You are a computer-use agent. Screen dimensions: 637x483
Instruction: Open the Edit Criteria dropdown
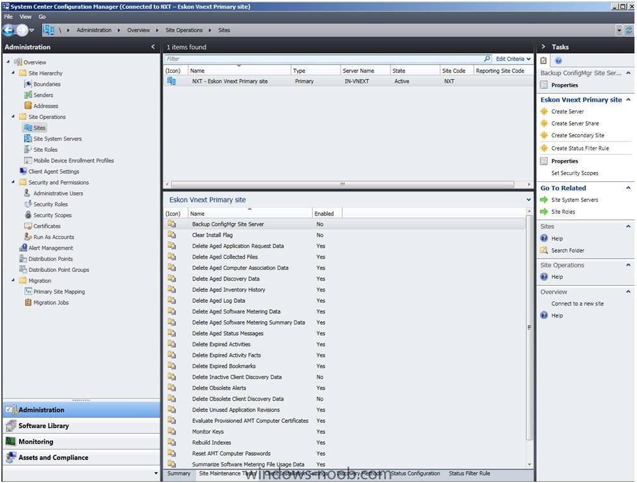click(x=513, y=59)
